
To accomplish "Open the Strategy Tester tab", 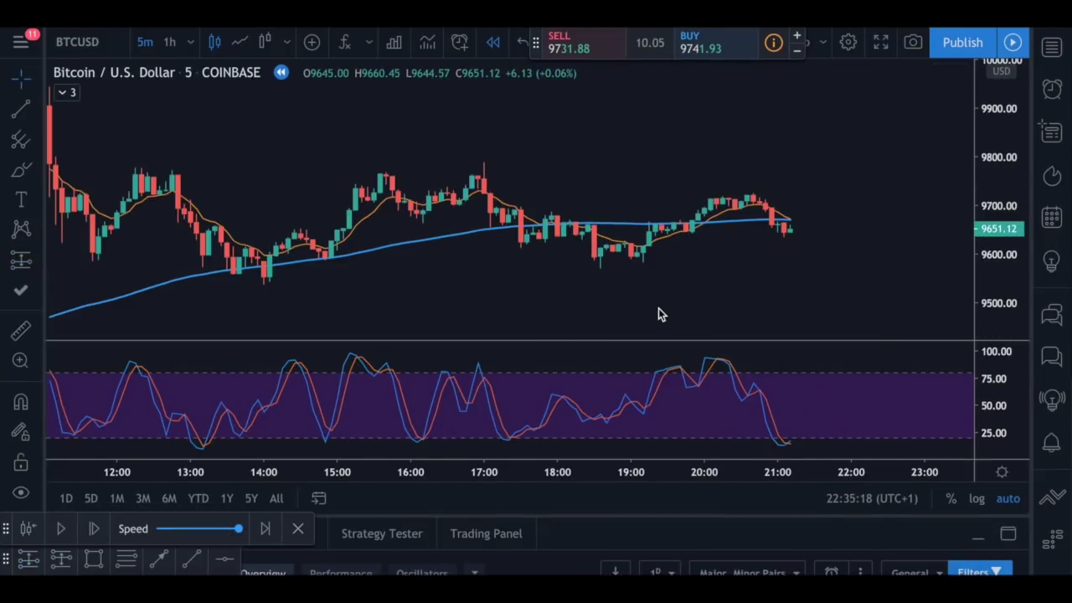I will coord(382,533).
